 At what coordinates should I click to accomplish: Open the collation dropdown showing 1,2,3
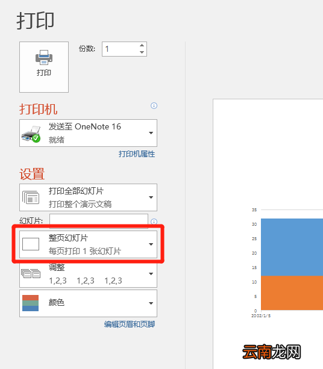click(88, 274)
